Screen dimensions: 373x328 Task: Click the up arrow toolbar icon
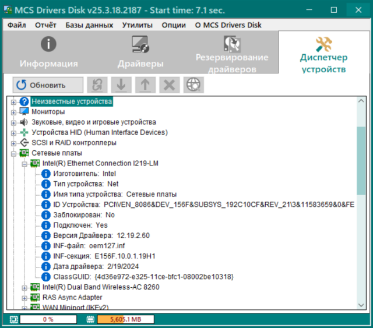click(x=145, y=84)
